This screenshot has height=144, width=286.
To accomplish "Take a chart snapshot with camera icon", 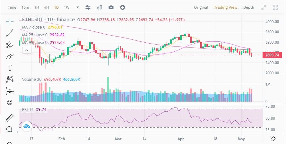I will click(111, 7).
